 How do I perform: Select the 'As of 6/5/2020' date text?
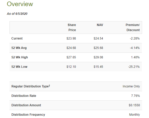coord(17,14)
